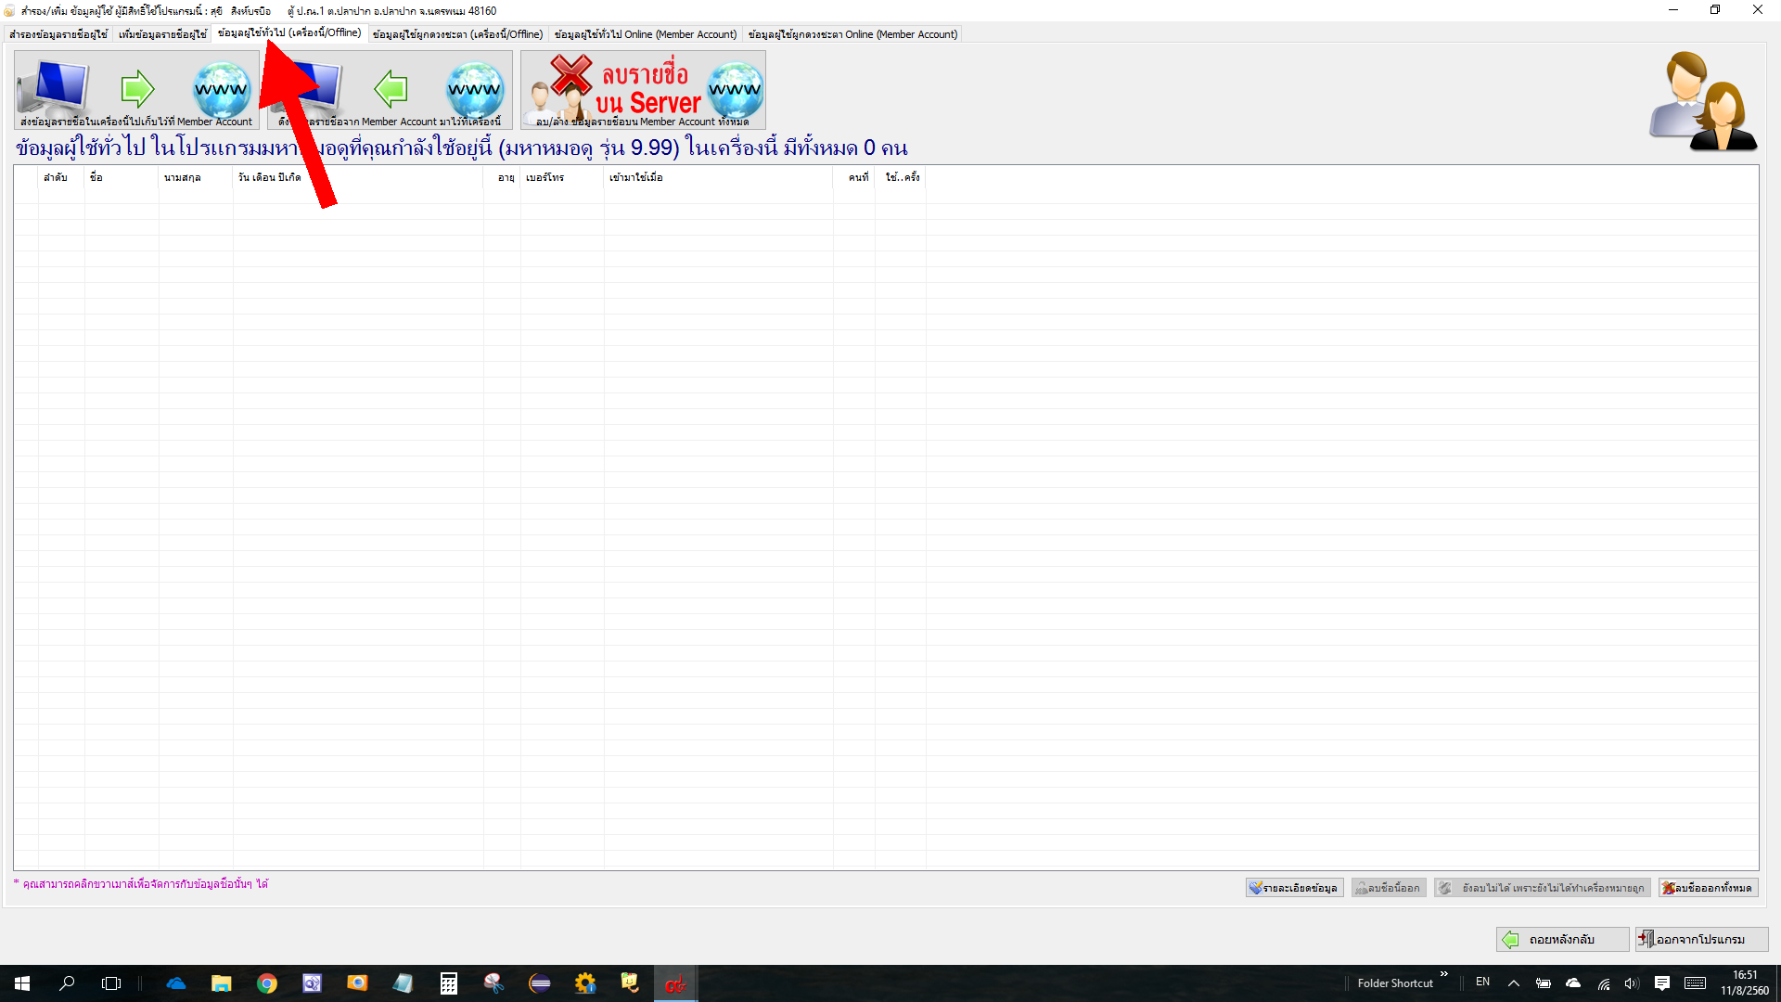Screen dimensions: 1781x1002
Task: Expand Folder Shortcut toolbar chevron
Action: (x=1443, y=974)
